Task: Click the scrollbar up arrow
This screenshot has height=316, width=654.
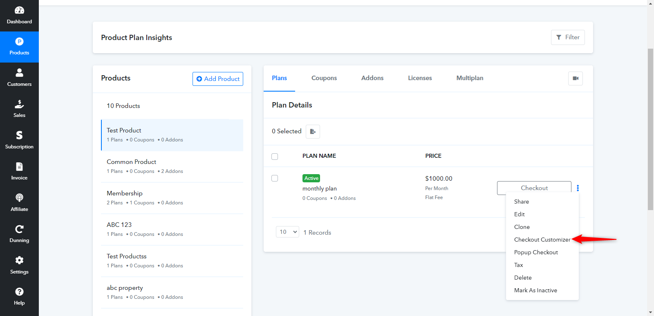Action: point(650,3)
